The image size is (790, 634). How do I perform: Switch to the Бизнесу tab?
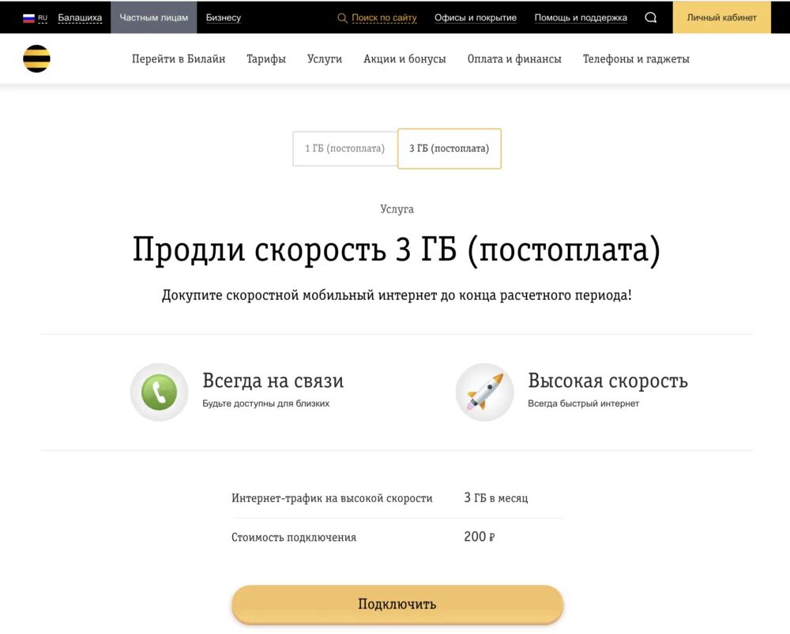[x=224, y=17]
